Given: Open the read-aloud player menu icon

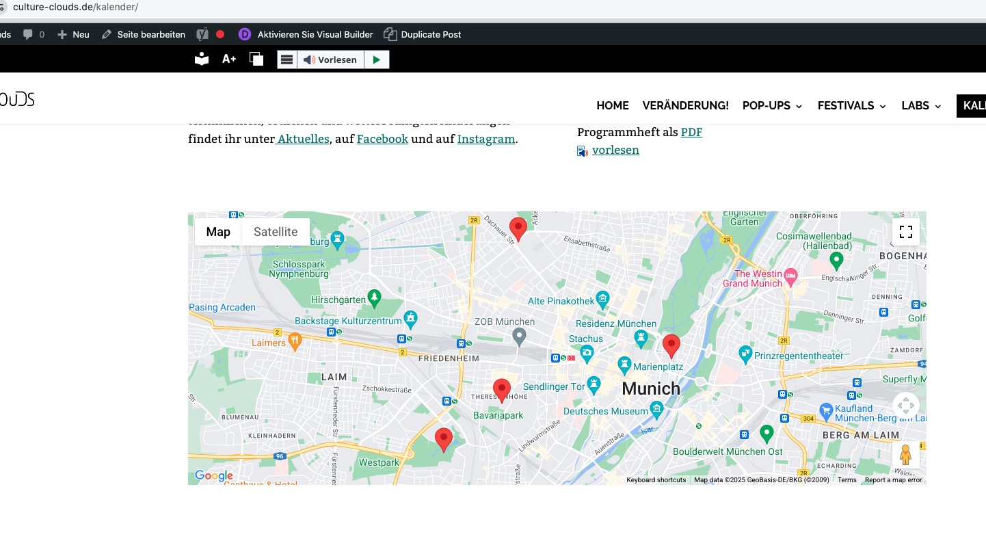Looking at the screenshot, I should 287,60.
